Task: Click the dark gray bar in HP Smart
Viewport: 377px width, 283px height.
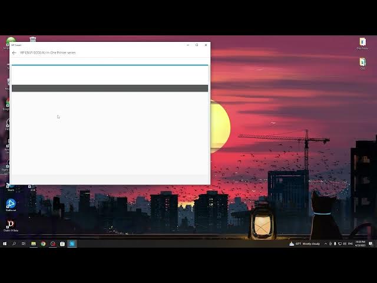Action: tap(110, 88)
